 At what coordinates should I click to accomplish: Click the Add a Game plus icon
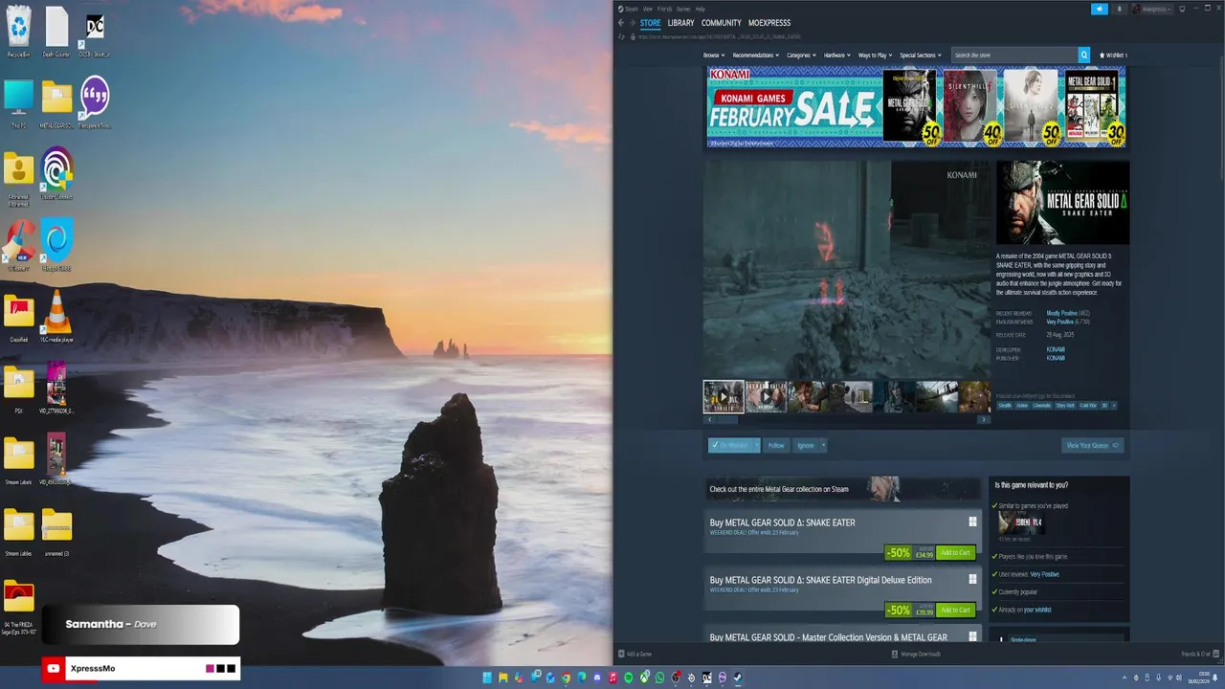pos(620,654)
